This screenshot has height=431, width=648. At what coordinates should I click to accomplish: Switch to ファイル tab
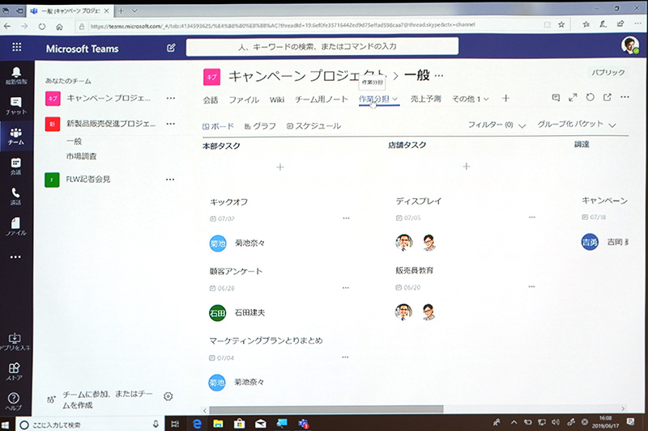coord(244,99)
